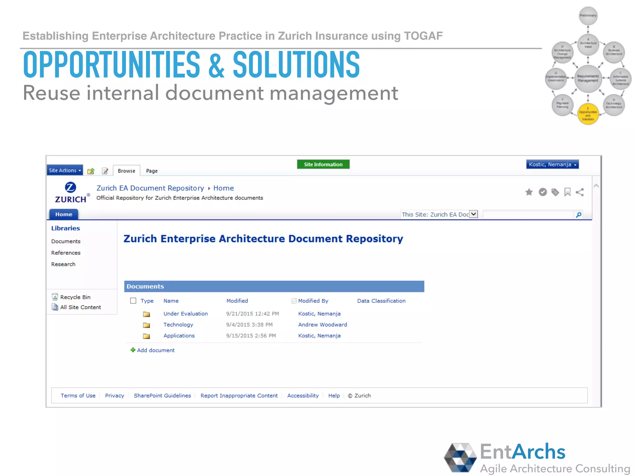This screenshot has height=476, width=635.
Task: Click the Zurich logo
Action: [72, 192]
